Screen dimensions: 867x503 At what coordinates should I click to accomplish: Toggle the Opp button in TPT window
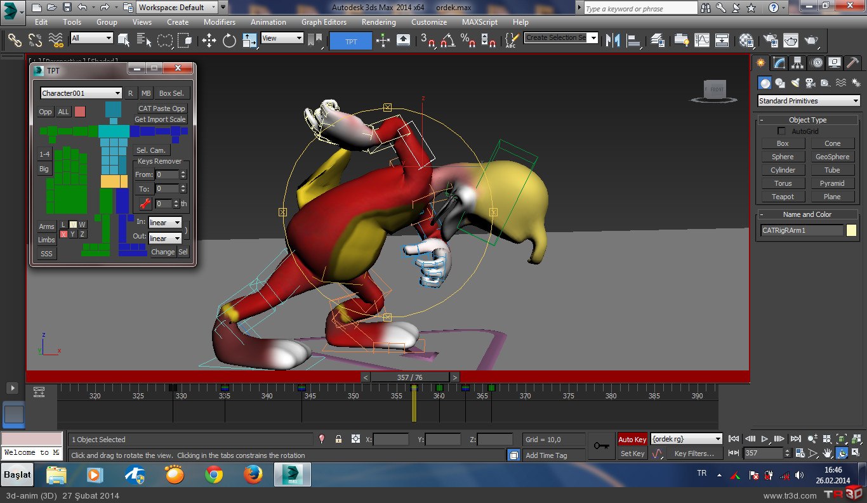pos(45,112)
